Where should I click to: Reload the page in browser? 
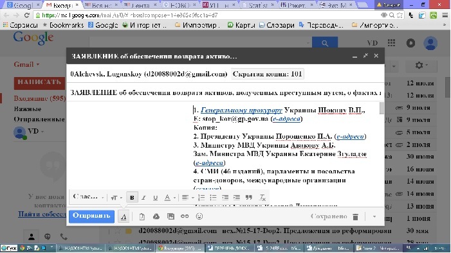pyautogui.click(x=27, y=15)
